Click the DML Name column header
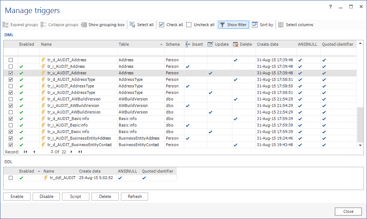Viewport: 367px width, 219px height. coord(79,44)
